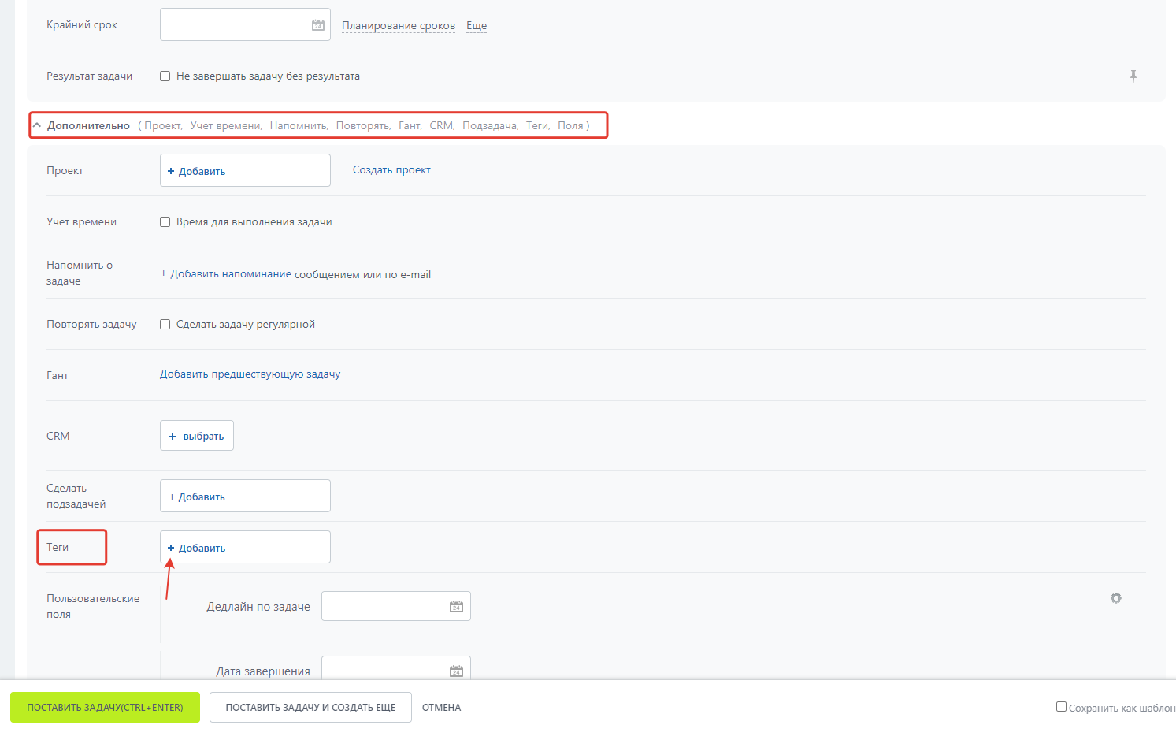Click the pin icon in Результат задачи row
The height and width of the screenshot is (729, 1176).
(x=1133, y=76)
